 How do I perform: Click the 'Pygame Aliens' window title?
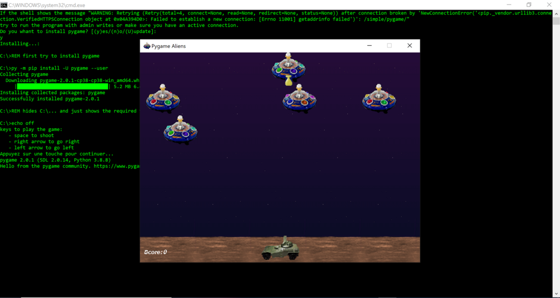pos(169,46)
